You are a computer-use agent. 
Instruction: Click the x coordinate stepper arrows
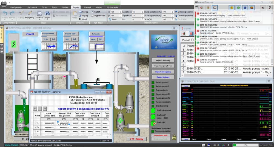click(x=121, y=12)
